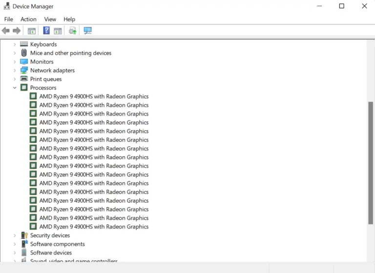Open the View menu
The image size is (375, 273).
[x=50, y=19]
